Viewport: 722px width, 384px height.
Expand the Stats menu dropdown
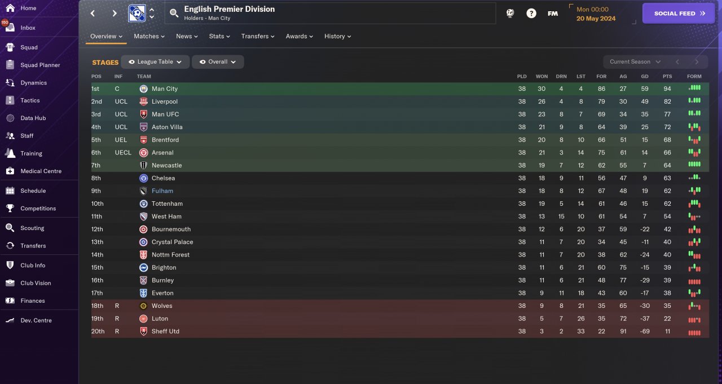tap(219, 36)
